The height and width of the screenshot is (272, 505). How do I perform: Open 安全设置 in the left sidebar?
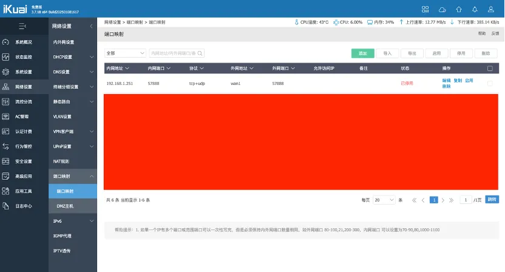[x=24, y=161]
